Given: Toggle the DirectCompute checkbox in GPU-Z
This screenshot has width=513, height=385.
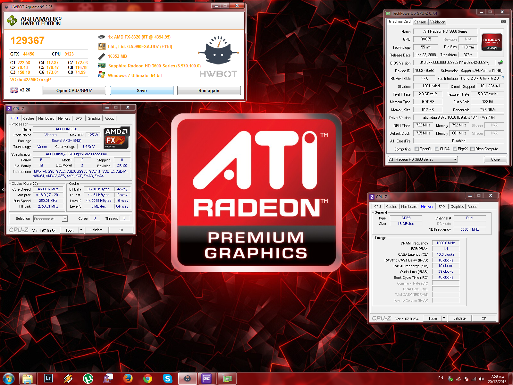Looking at the screenshot, I should (472, 149).
